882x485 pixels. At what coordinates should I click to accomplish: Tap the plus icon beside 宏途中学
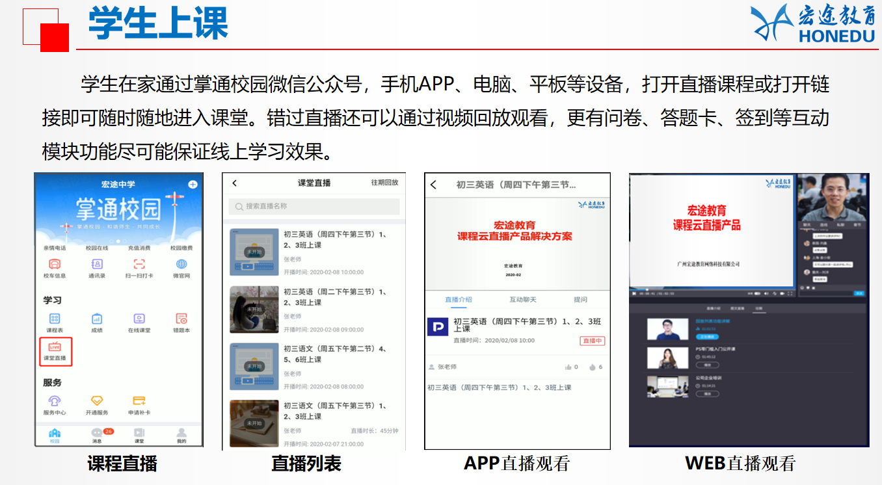[x=193, y=185]
